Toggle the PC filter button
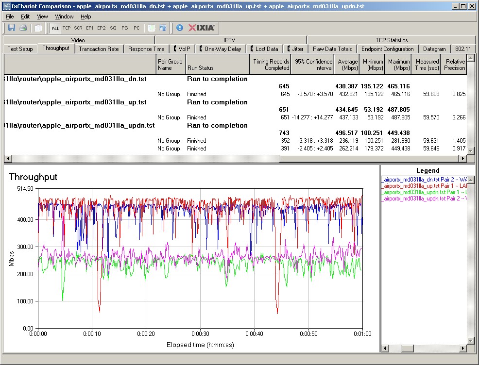Image resolution: width=479 pixels, height=365 pixels. (137, 28)
